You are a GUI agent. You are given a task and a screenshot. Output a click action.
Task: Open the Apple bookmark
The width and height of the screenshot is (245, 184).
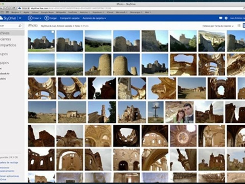click(26, 12)
